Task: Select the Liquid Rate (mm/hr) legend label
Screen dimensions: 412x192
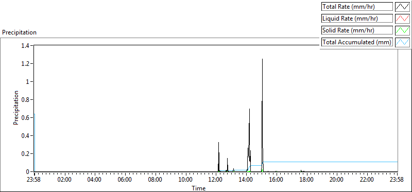Action: (x=357, y=19)
